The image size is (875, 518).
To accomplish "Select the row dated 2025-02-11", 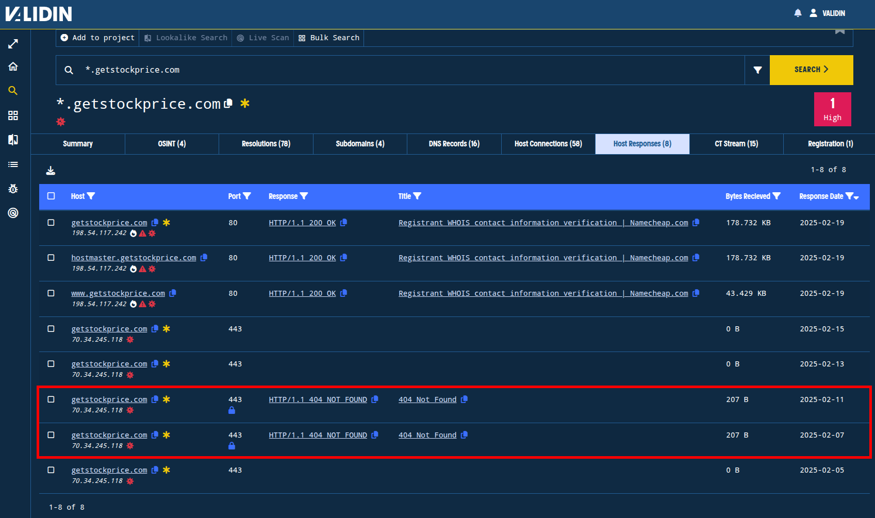I will tap(51, 399).
